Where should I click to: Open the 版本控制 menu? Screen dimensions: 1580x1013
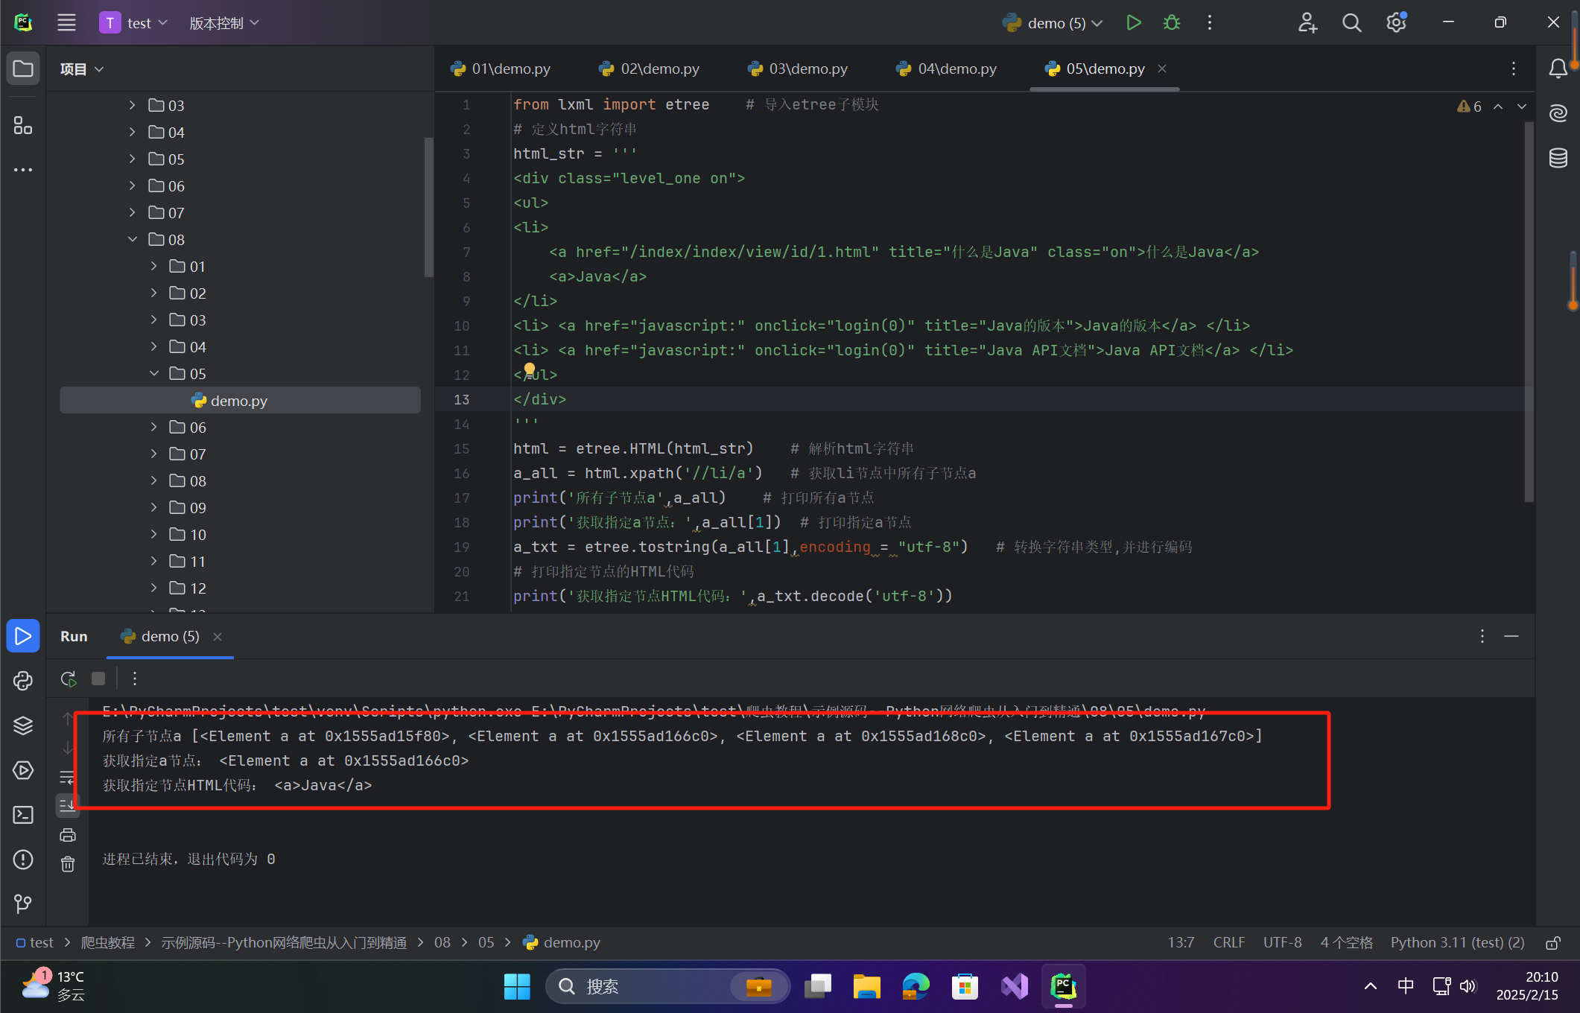click(223, 23)
